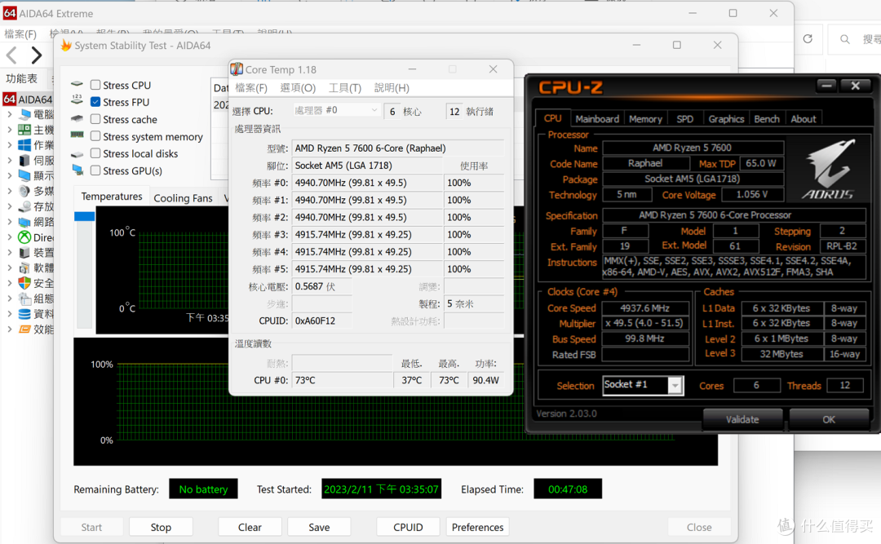The image size is (881, 544).
Task: Click the Stress system memory RAM icon
Action: (77, 135)
